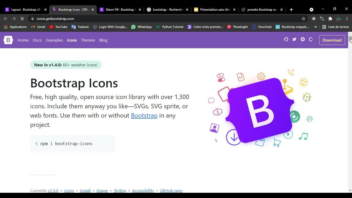352x198 pixels.
Task: Follow the Bootstrap link in the description
Action: [144, 116]
